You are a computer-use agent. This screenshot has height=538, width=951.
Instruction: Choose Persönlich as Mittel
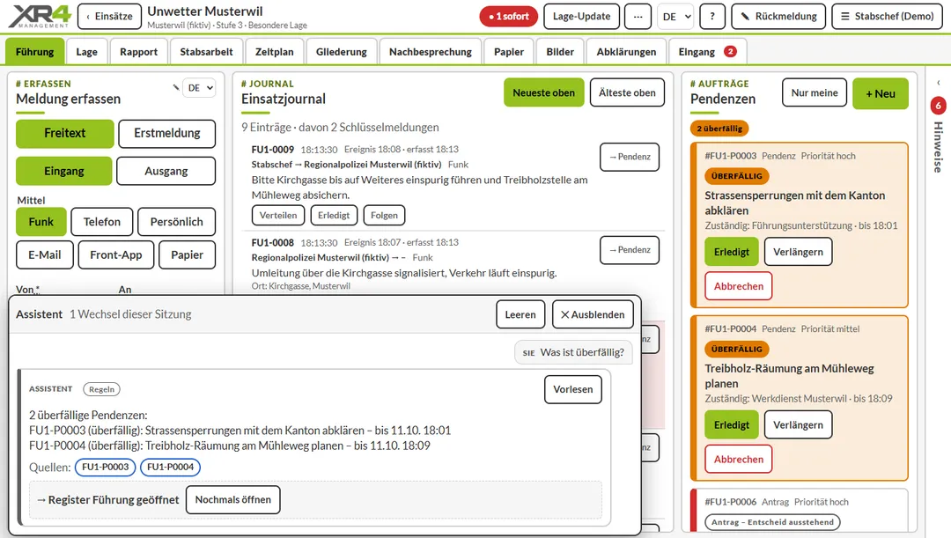coord(176,222)
